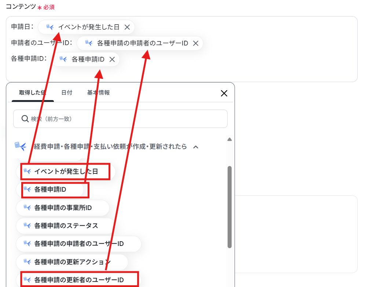Focus the 検索（前方一致） search field
Screen dimensions: 372x287
pos(120,119)
